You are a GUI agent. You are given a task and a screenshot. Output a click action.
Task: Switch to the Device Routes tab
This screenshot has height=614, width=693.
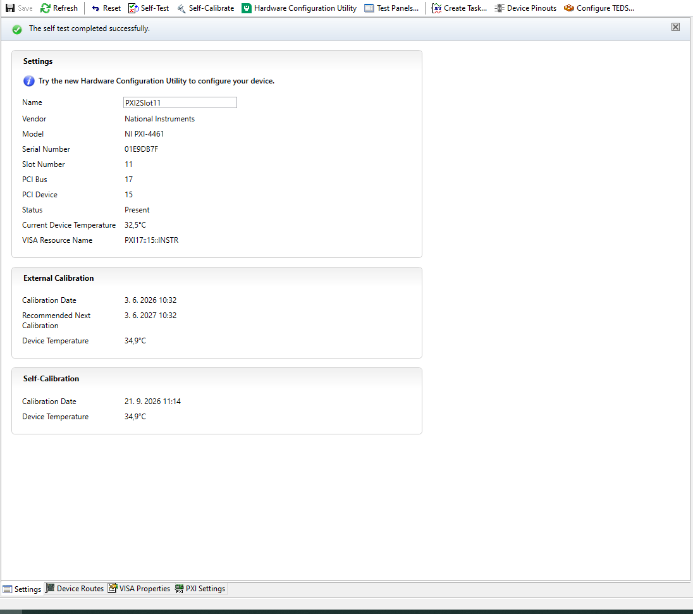pos(75,588)
